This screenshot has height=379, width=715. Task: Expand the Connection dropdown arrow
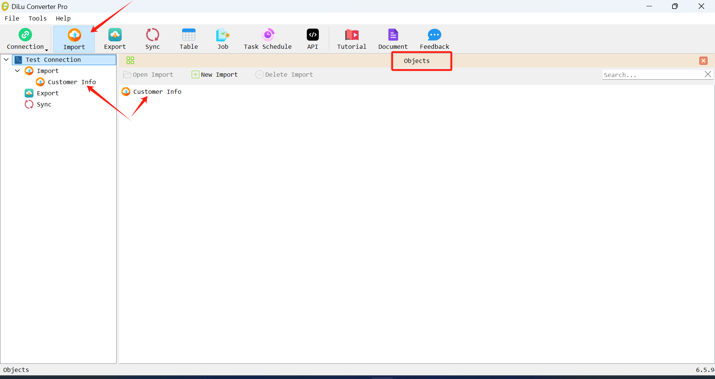click(x=47, y=50)
